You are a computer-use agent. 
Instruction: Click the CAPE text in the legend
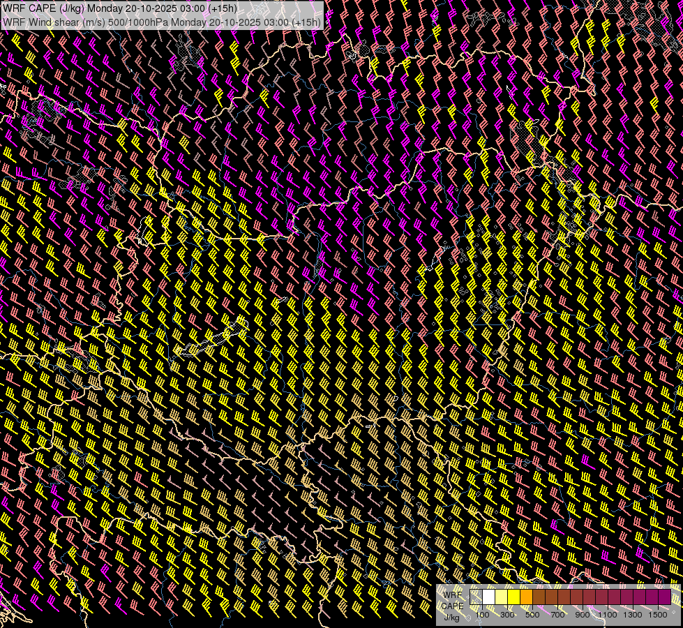point(452,606)
